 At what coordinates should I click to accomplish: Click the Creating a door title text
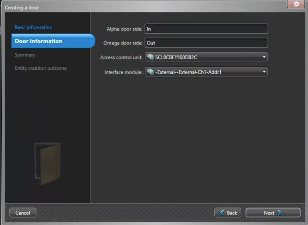click(22, 7)
